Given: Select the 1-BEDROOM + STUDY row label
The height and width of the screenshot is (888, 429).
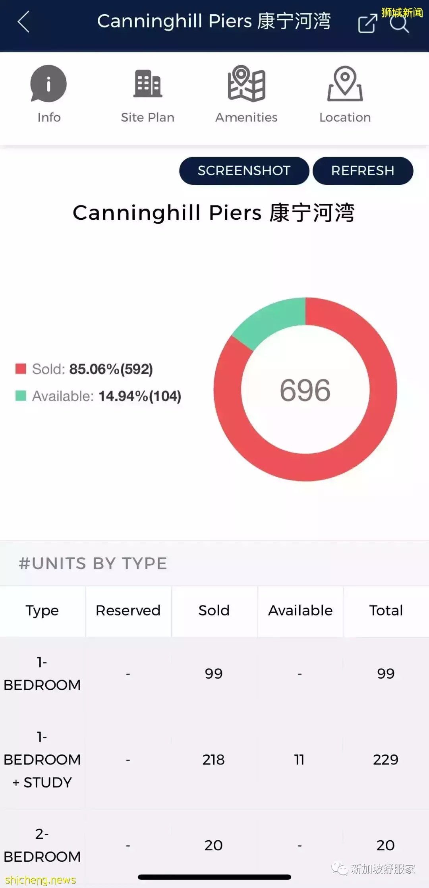Looking at the screenshot, I should click(42, 759).
